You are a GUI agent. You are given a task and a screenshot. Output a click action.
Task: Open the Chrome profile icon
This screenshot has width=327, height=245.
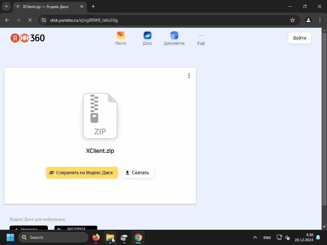[308, 20]
